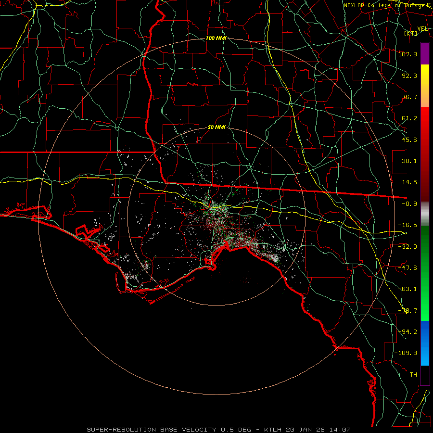
Task: Click the 92.3 velocity scale label
Action: (409, 76)
